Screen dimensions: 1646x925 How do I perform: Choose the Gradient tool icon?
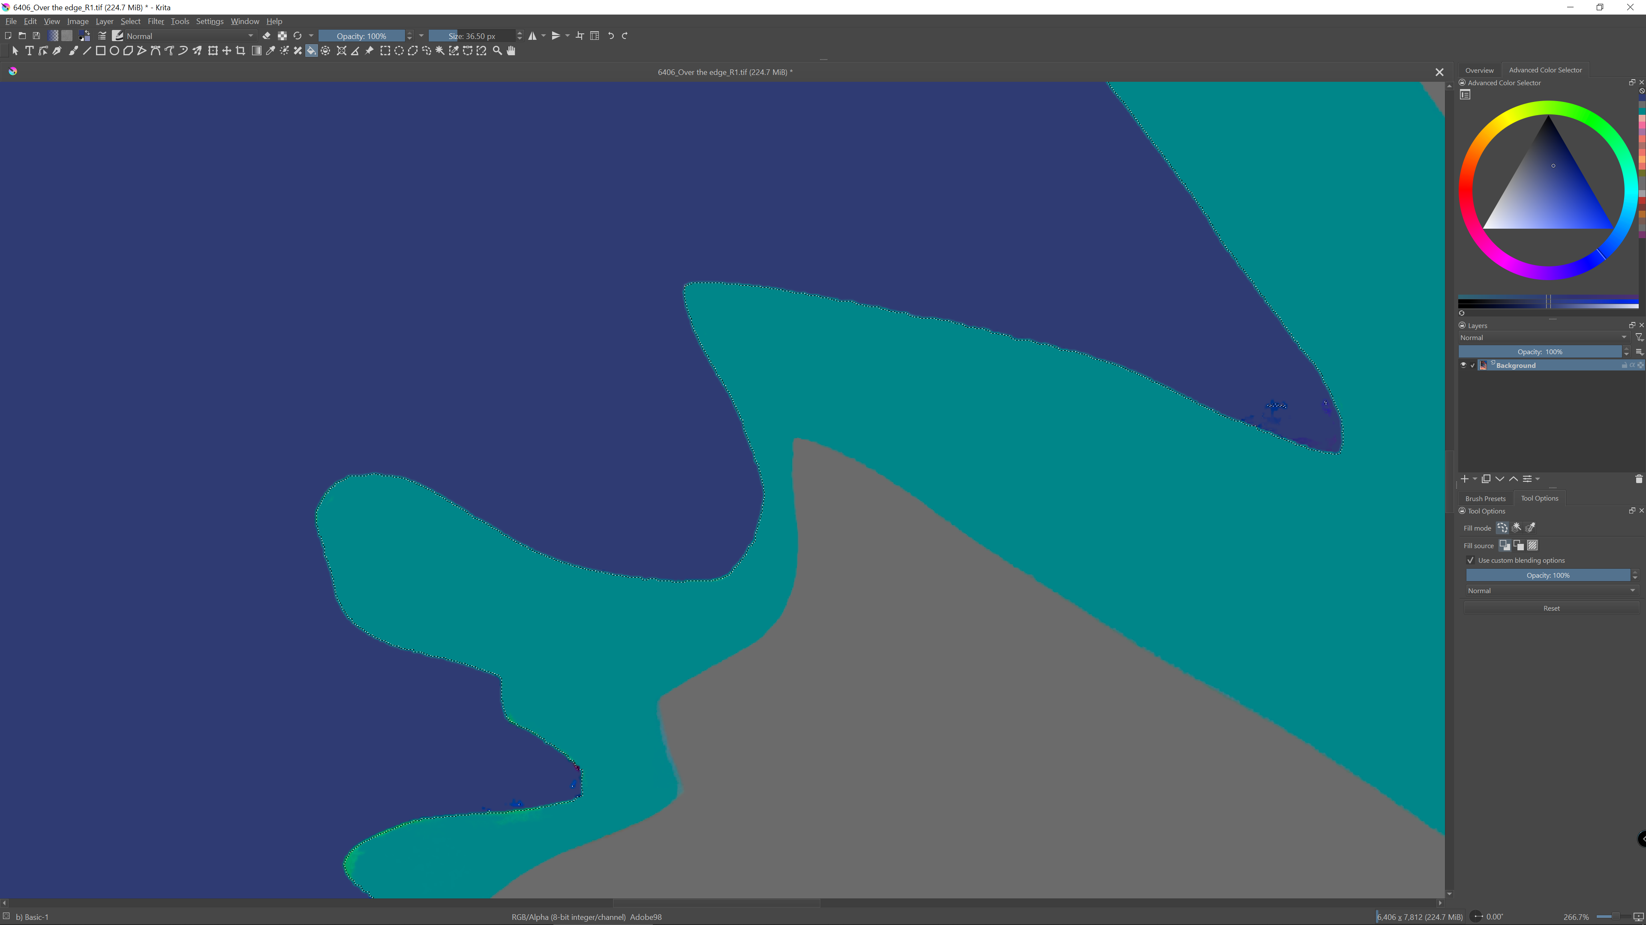tap(256, 51)
